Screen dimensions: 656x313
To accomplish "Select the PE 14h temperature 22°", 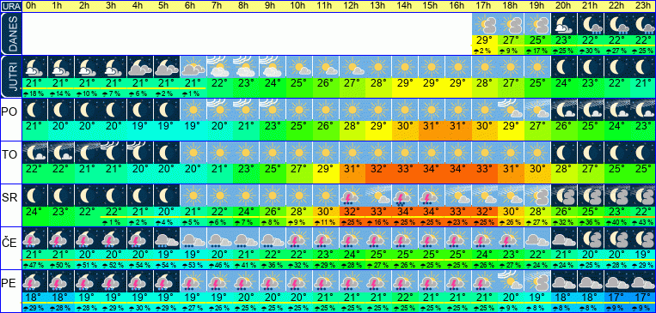I will (x=405, y=297).
